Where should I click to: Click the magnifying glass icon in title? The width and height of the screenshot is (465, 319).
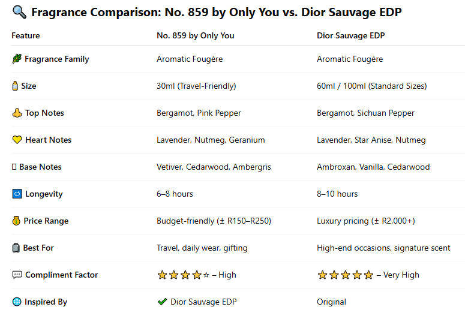[19, 12]
